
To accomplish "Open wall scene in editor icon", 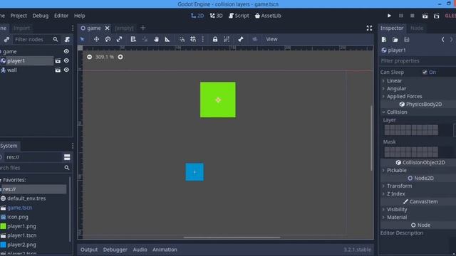I will pos(58,70).
